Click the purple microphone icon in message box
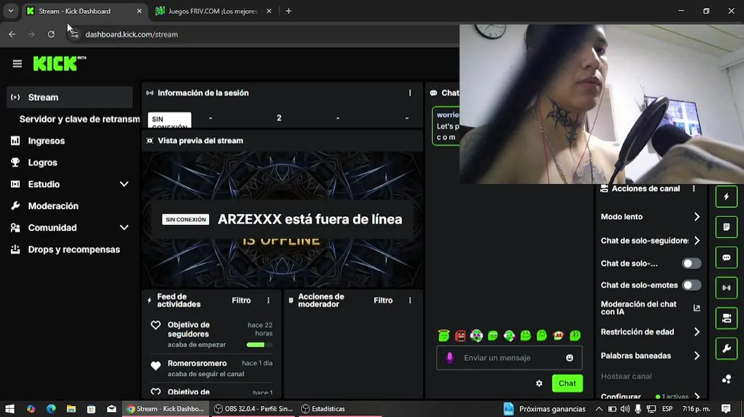Image resolution: width=744 pixels, height=417 pixels. tap(450, 358)
